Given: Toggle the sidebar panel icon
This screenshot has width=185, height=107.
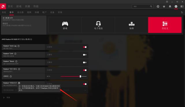Looking at the screenshot, I should click(x=182, y=6).
